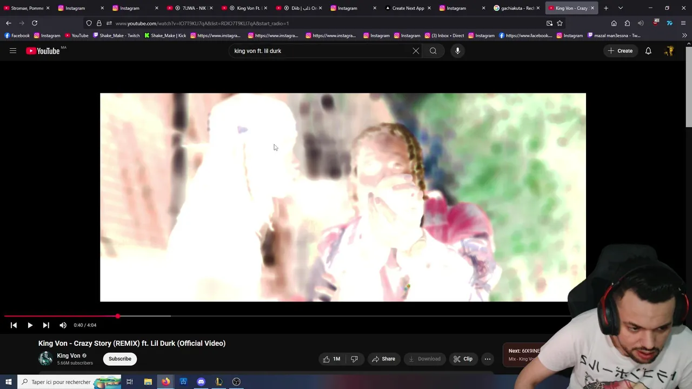Image resolution: width=692 pixels, height=389 pixels.
Task: Open King Von channel avatar
Action: click(45, 358)
